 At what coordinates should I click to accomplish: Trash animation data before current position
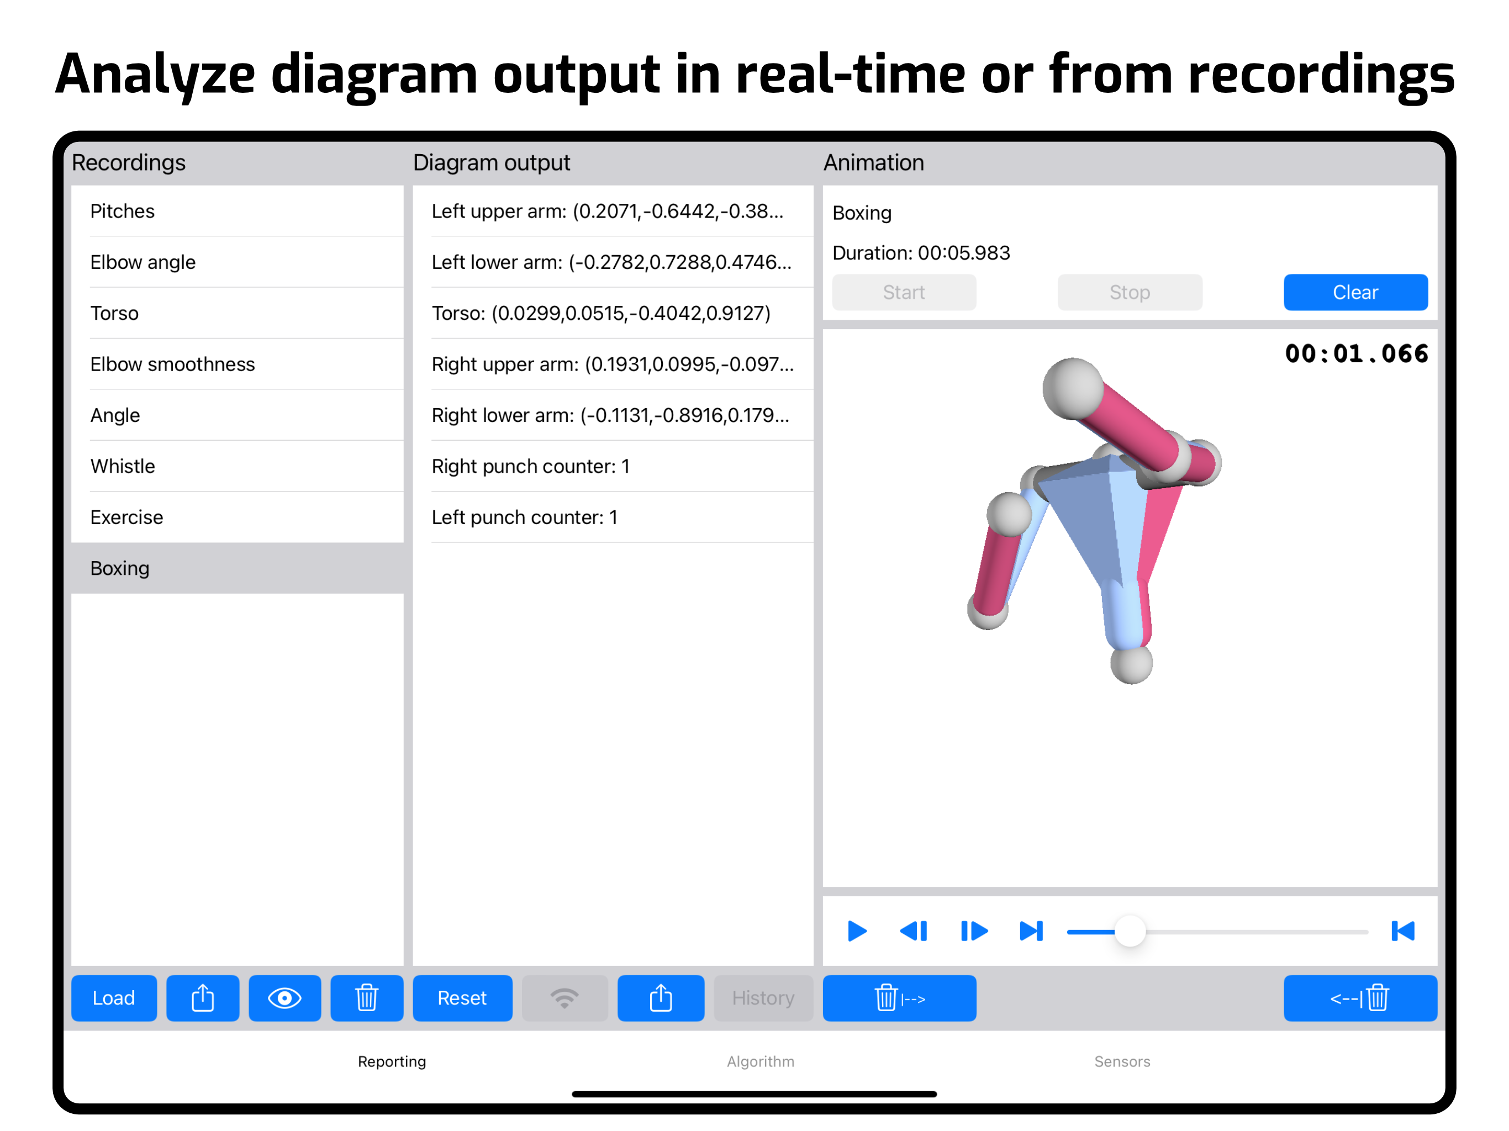tap(1360, 998)
